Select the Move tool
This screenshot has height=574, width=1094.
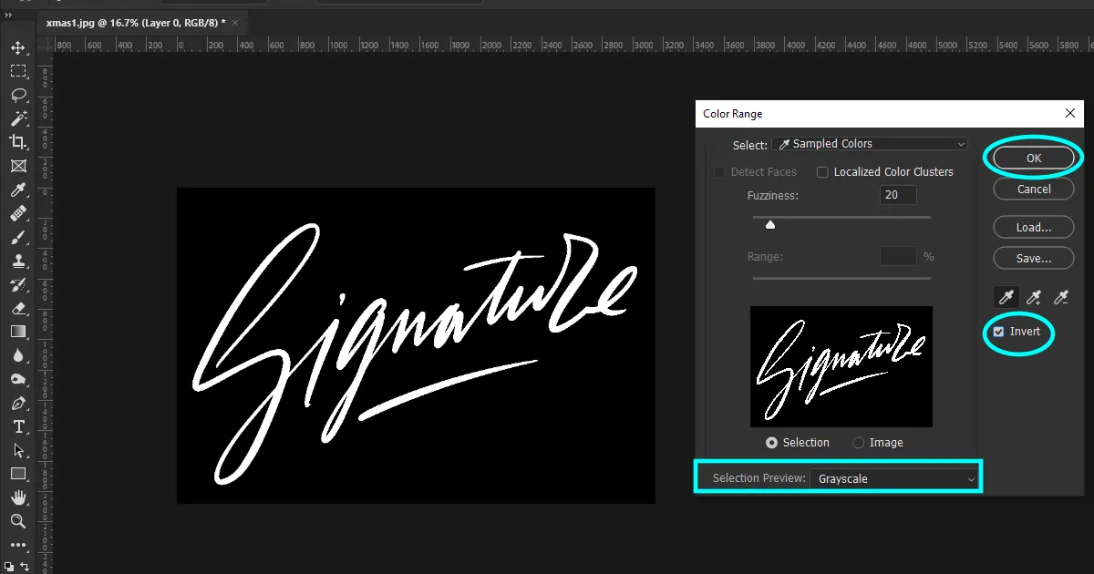[x=20, y=46]
